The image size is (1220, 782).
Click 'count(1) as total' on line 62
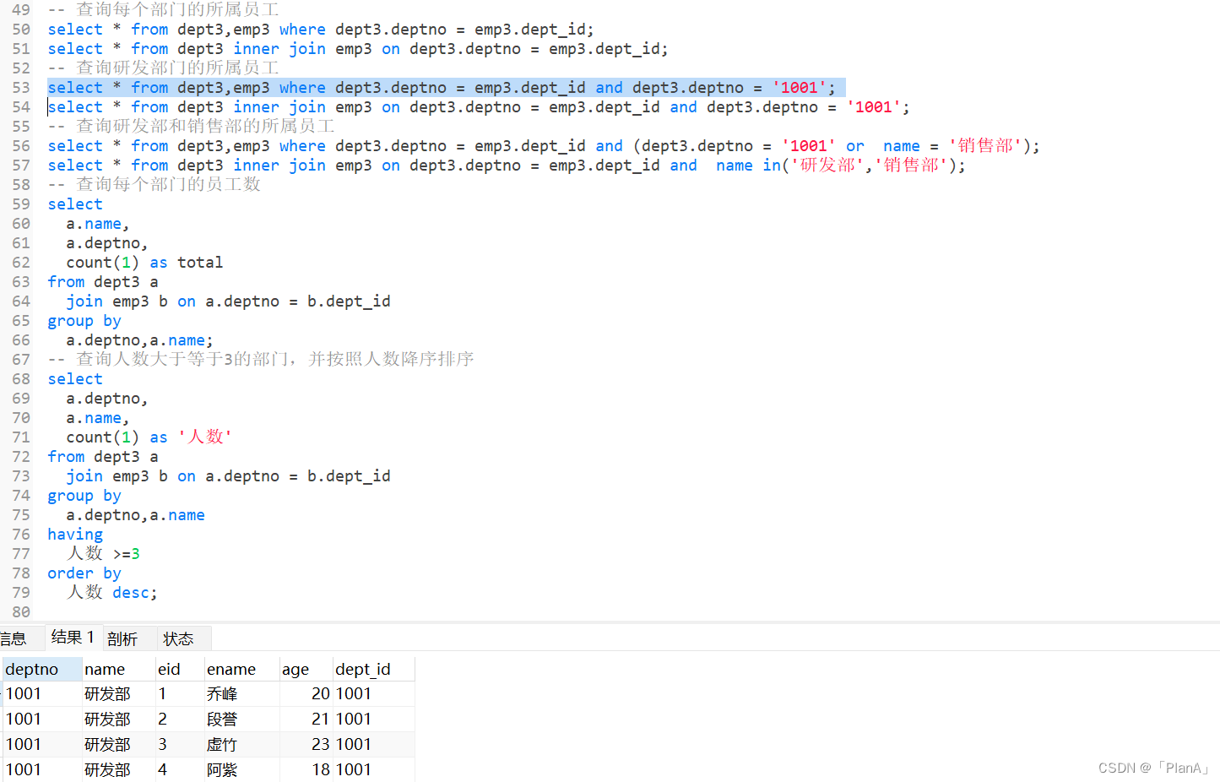click(144, 263)
